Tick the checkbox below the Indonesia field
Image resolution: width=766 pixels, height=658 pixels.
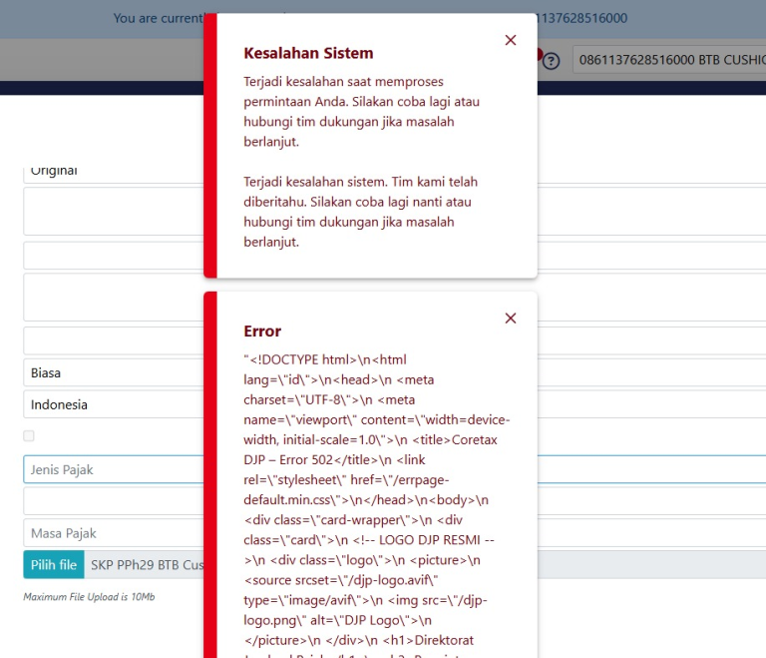pos(29,436)
